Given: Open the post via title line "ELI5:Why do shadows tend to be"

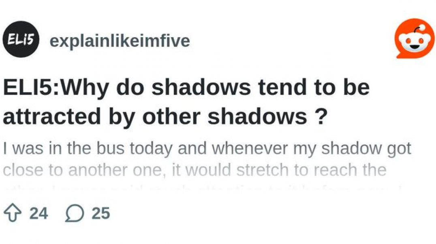Looking at the screenshot, I should click(x=186, y=88).
